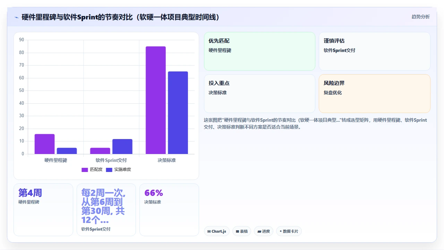Open the 投入重点 matrix card
444x250 pixels.
[259, 94]
